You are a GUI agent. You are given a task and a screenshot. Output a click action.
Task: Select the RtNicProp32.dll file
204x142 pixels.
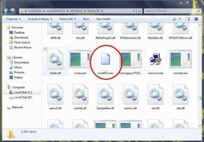pyautogui.click(x=105, y=31)
